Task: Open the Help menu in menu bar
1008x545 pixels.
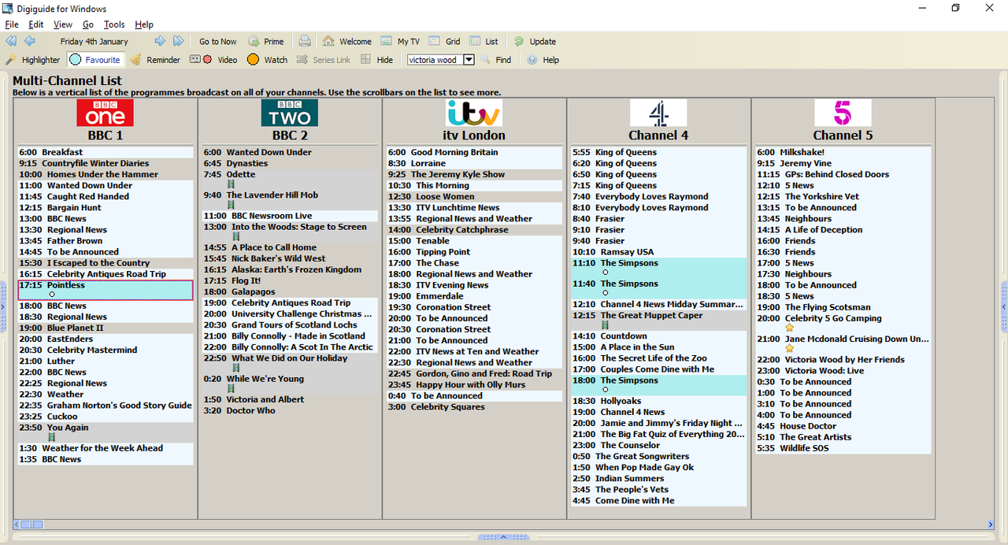Action: 144,24
